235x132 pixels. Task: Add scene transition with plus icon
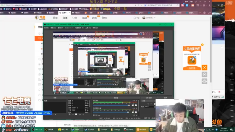[148, 104]
